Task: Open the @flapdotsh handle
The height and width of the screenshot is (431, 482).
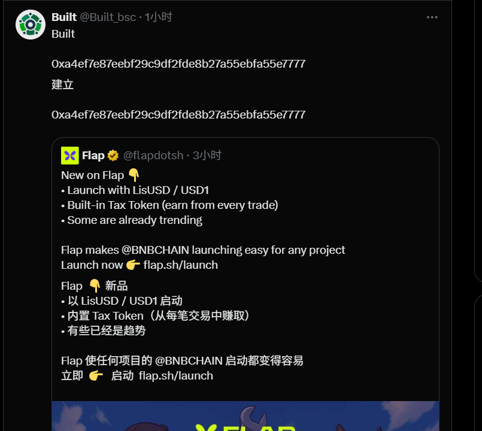Action: click(x=153, y=156)
